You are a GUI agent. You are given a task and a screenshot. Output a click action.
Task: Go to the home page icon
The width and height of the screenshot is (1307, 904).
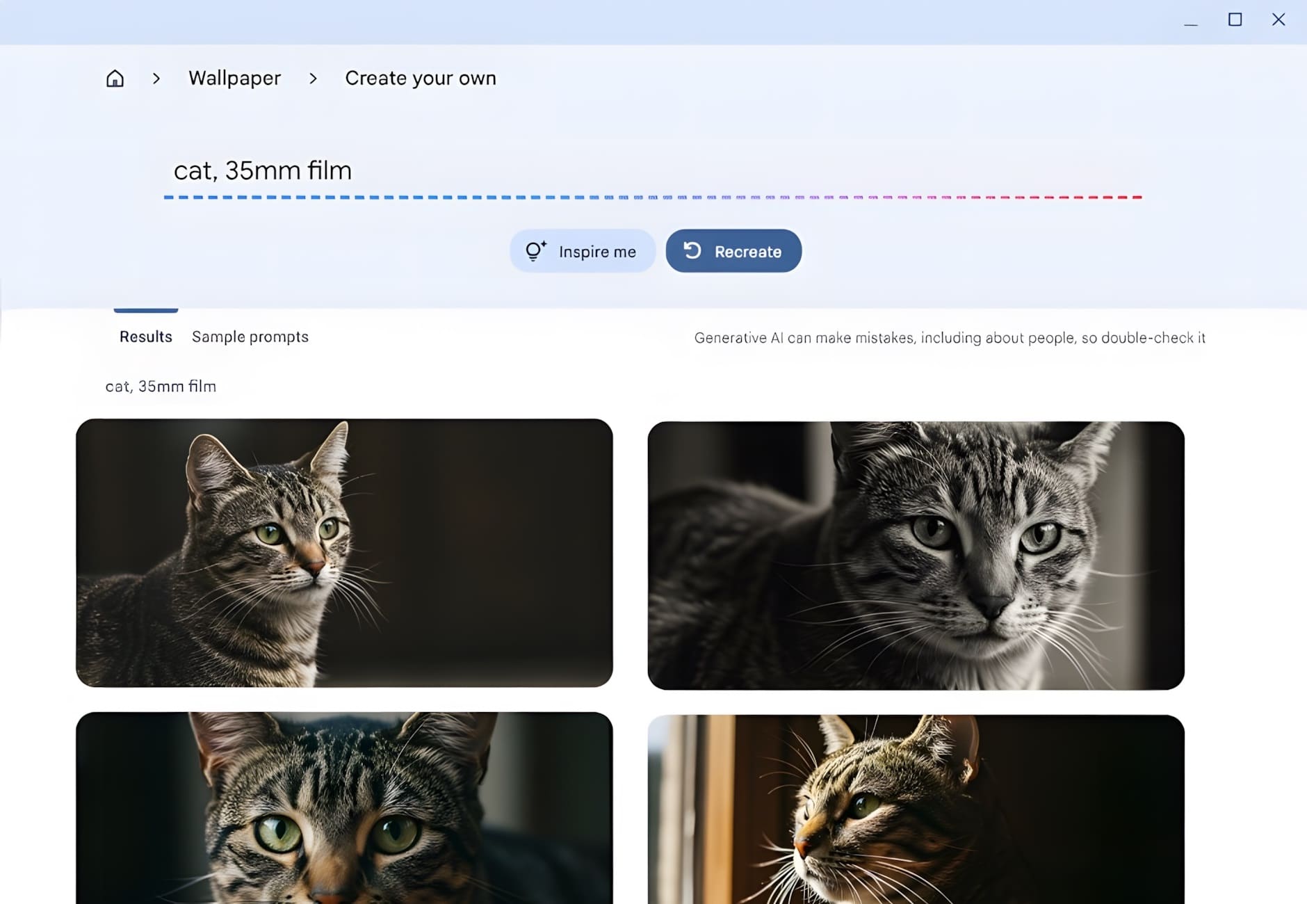(x=115, y=79)
